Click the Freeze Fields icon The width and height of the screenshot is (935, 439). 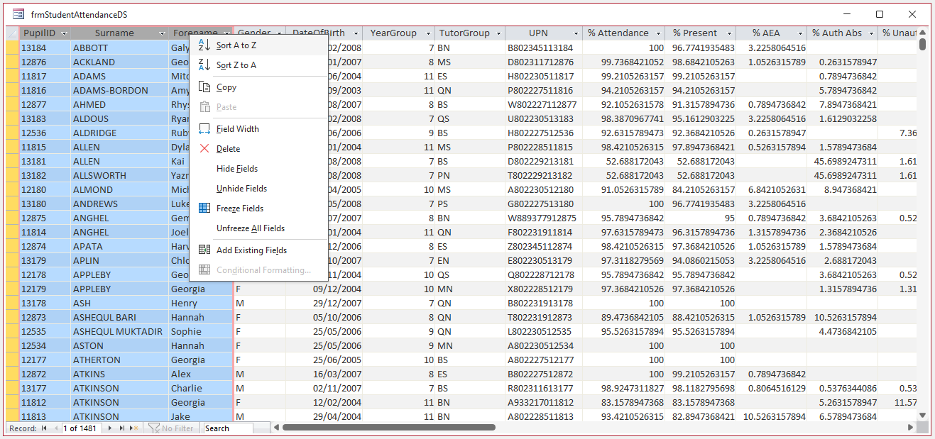204,209
